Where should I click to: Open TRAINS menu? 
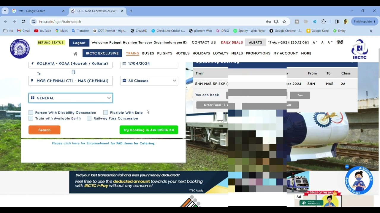click(132, 53)
